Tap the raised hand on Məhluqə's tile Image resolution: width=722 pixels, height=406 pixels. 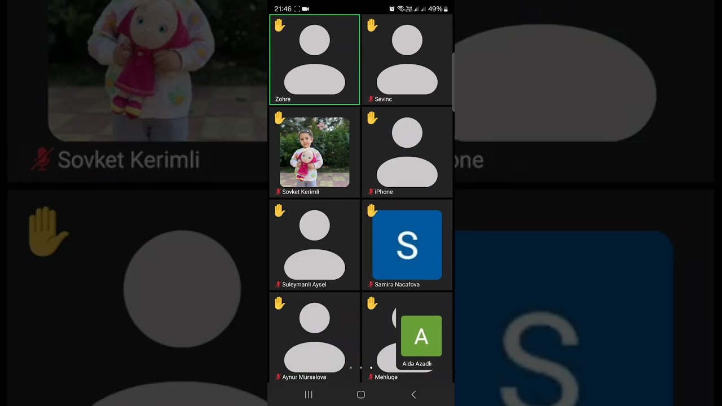372,303
